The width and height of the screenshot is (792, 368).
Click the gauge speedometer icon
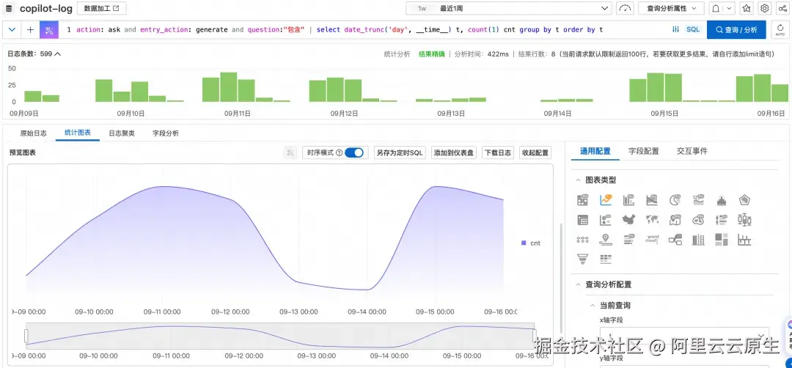(x=626, y=8)
